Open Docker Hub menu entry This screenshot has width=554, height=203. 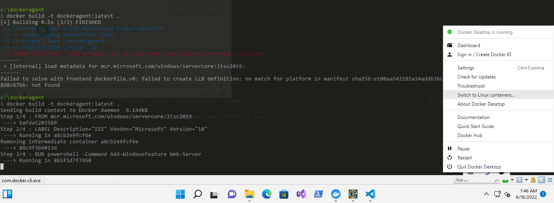pyautogui.click(x=498, y=135)
